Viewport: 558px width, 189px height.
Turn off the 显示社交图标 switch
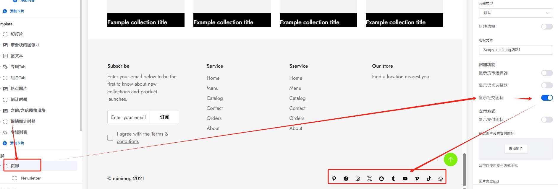547,98
